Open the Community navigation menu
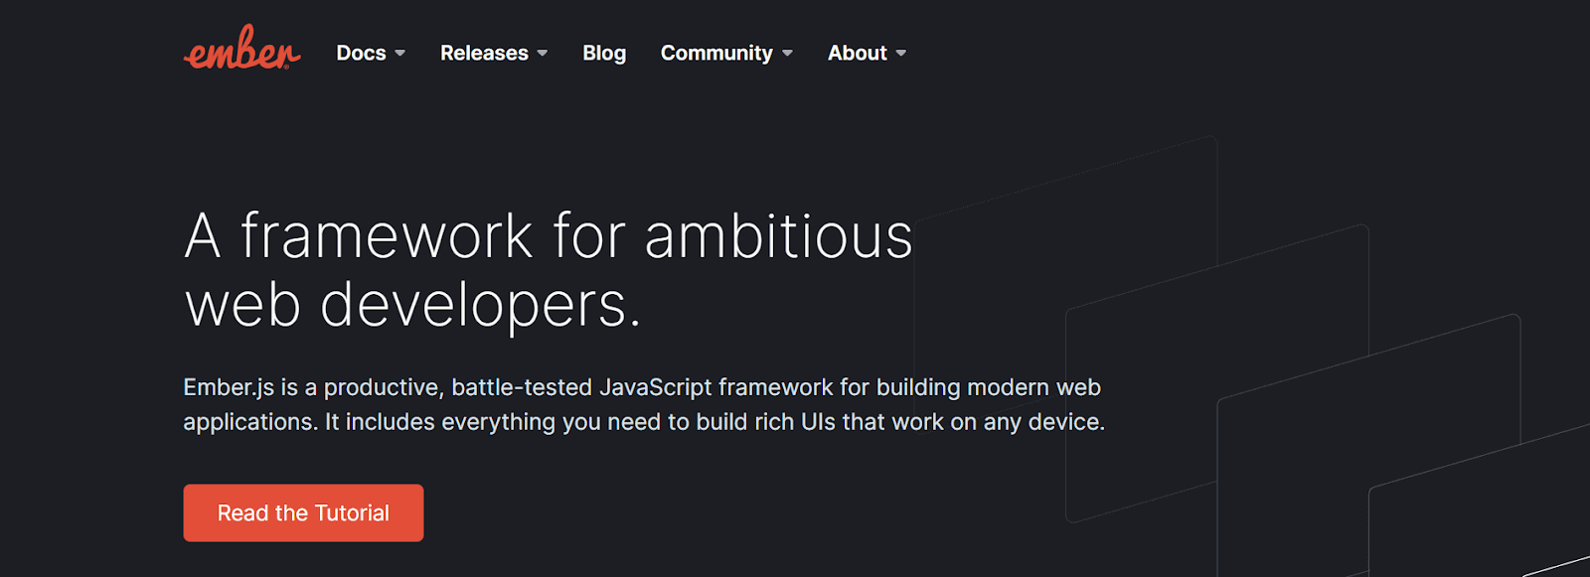Viewport: 1590px width, 577px height. (726, 53)
